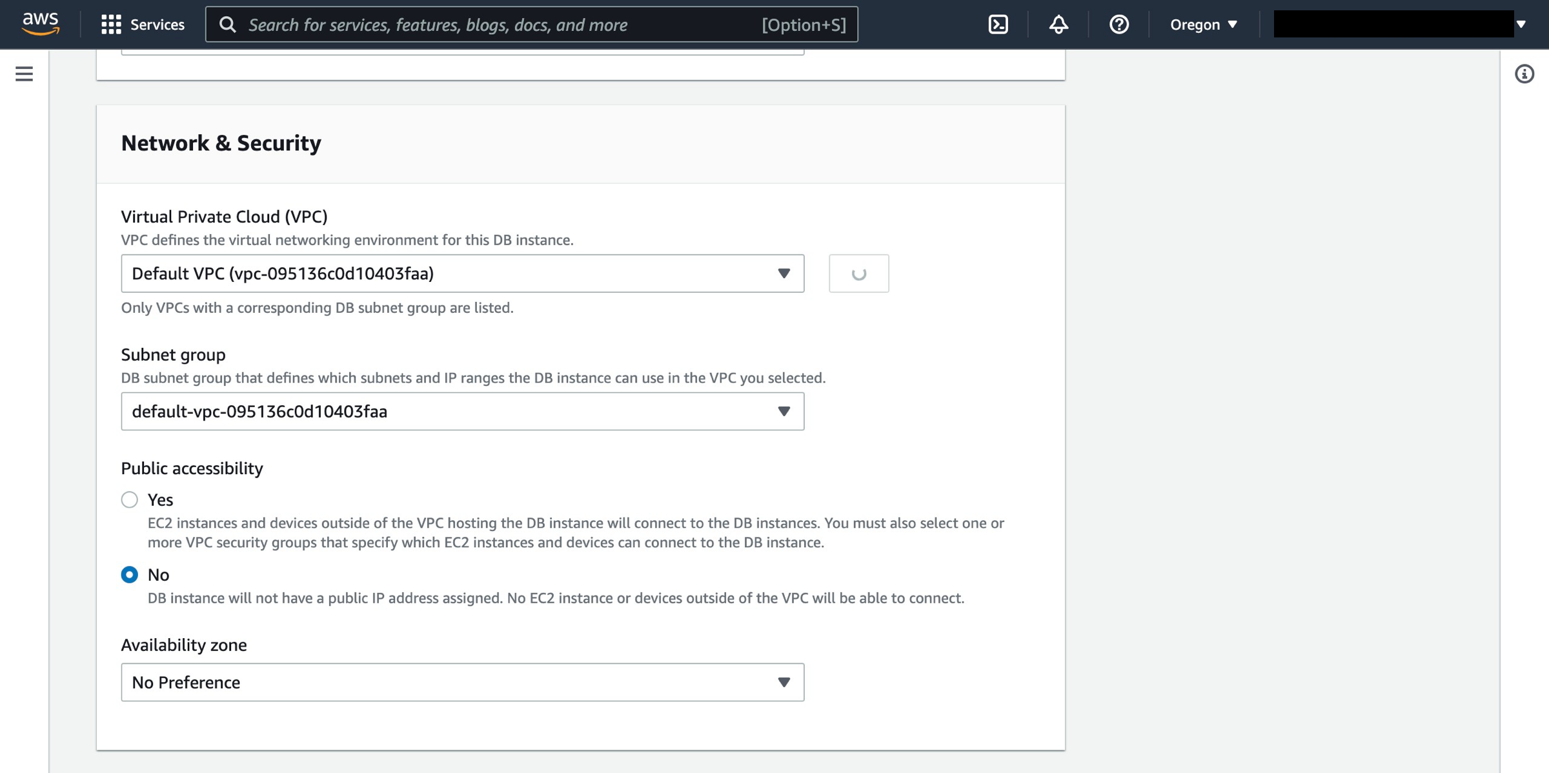Click the AWS logo home icon
The image size is (1549, 773).
click(40, 24)
